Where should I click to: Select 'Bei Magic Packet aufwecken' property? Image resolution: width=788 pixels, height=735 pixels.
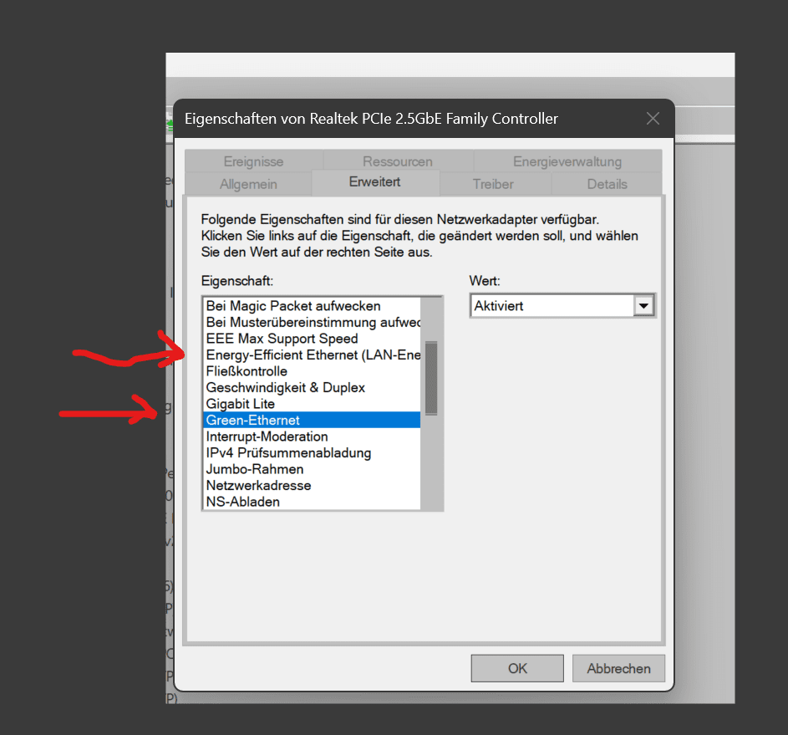(x=312, y=306)
